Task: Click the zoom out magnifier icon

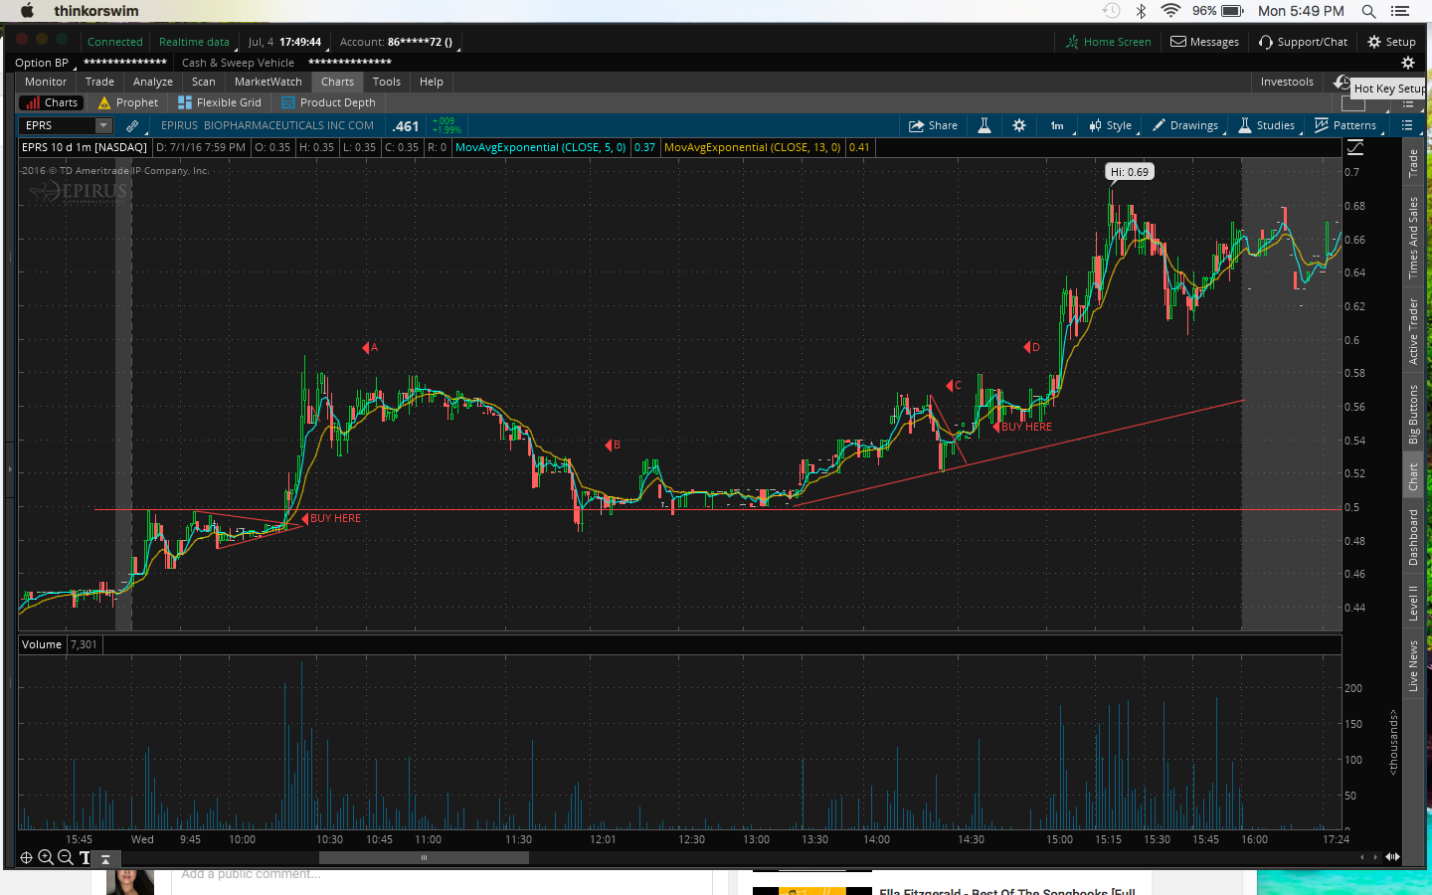Action: point(65,857)
